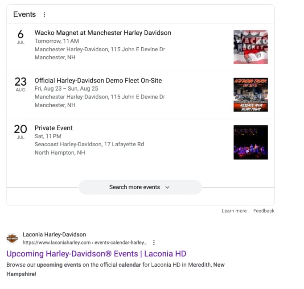The image size is (304, 289).
Task: Click the Learn more link
Action: click(x=234, y=211)
